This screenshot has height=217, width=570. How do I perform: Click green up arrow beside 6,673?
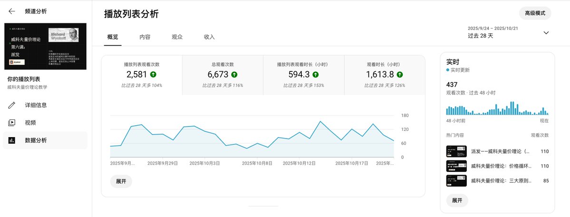click(234, 74)
